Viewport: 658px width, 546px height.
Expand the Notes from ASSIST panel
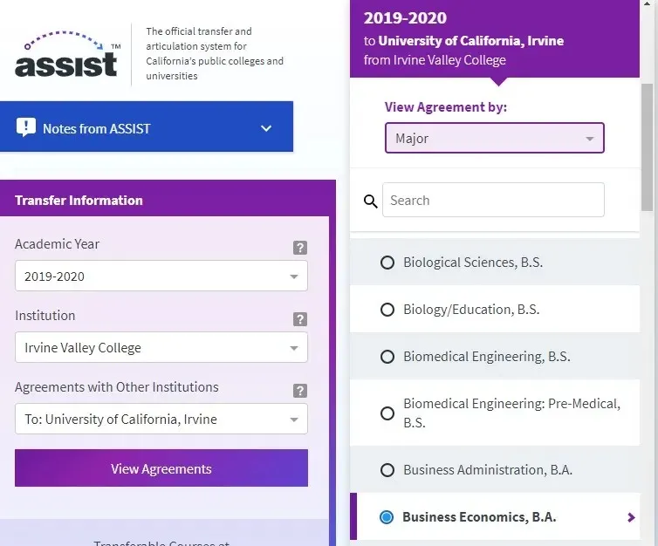[x=266, y=128]
